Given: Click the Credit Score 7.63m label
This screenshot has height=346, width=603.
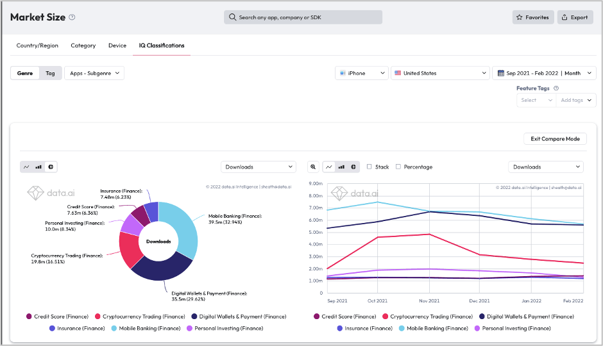Looking at the screenshot, I should click(x=90, y=210).
